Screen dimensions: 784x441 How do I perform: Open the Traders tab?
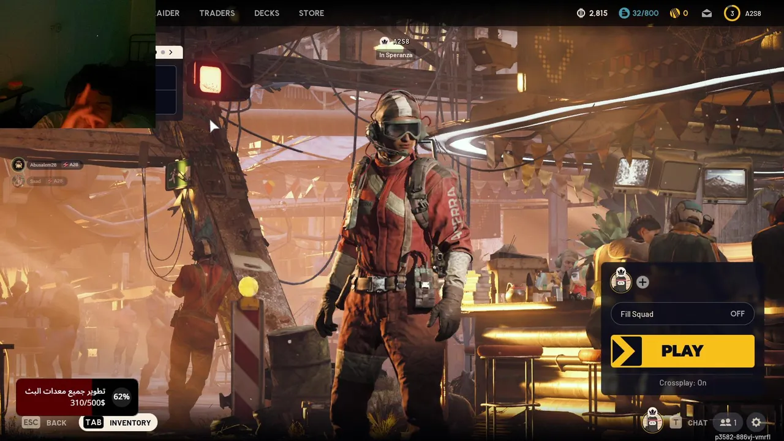pos(217,13)
